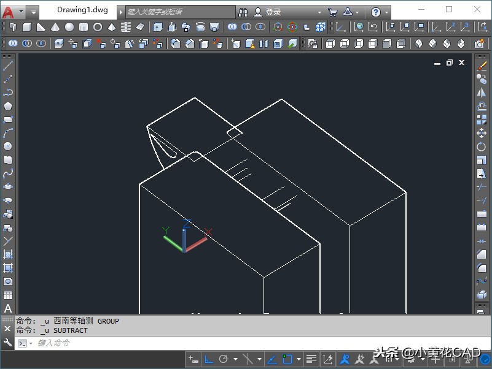Toggle Object Snap in status bar
The height and width of the screenshot is (369, 492).
point(287,359)
